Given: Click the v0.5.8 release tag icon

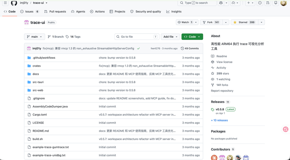Looking at the screenshot, I should pos(213,110).
